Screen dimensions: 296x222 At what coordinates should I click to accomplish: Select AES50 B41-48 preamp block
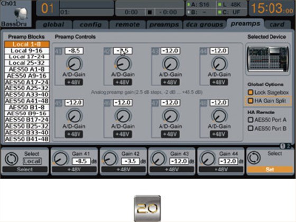click(x=27, y=139)
